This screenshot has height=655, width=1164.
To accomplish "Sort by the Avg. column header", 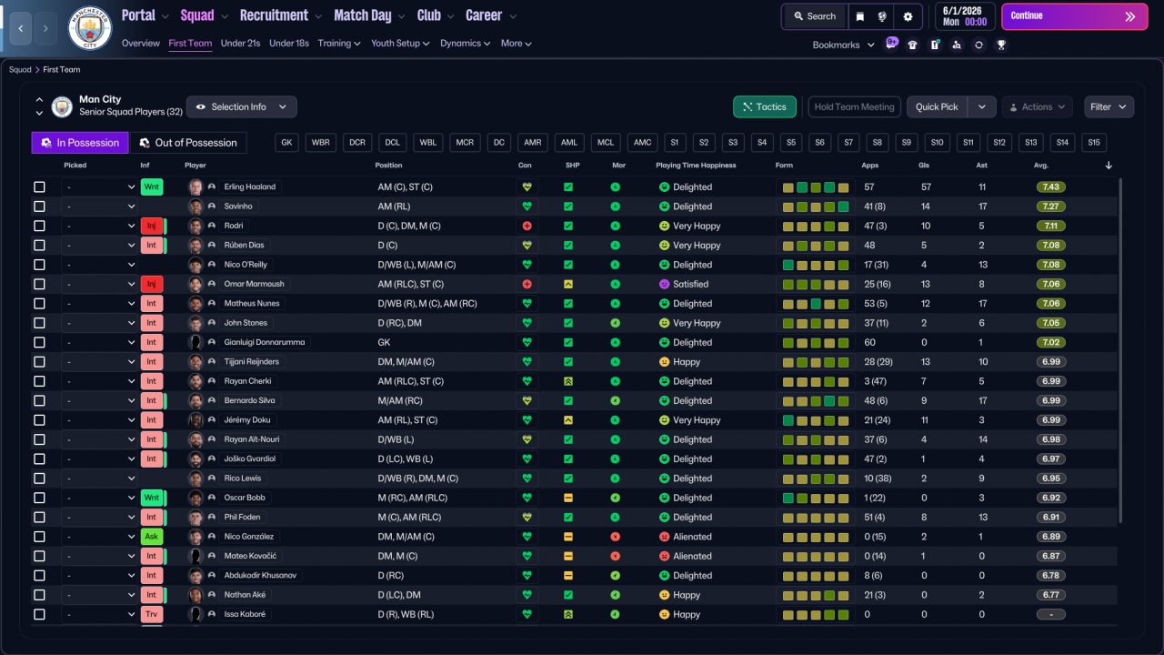I will [x=1041, y=166].
